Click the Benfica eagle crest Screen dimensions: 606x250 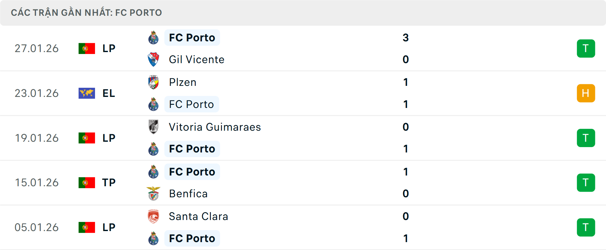[x=153, y=193]
